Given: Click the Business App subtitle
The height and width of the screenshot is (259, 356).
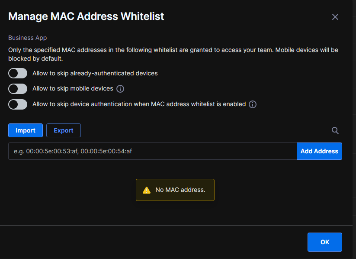Looking at the screenshot, I should [x=28, y=38].
